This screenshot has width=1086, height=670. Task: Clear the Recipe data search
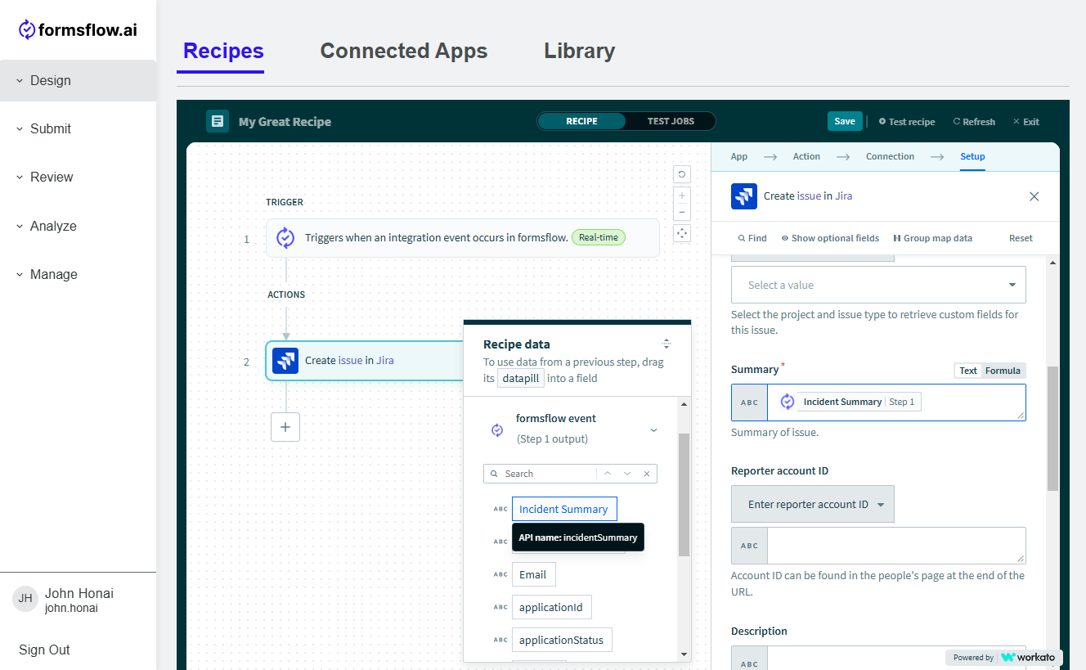click(x=647, y=474)
